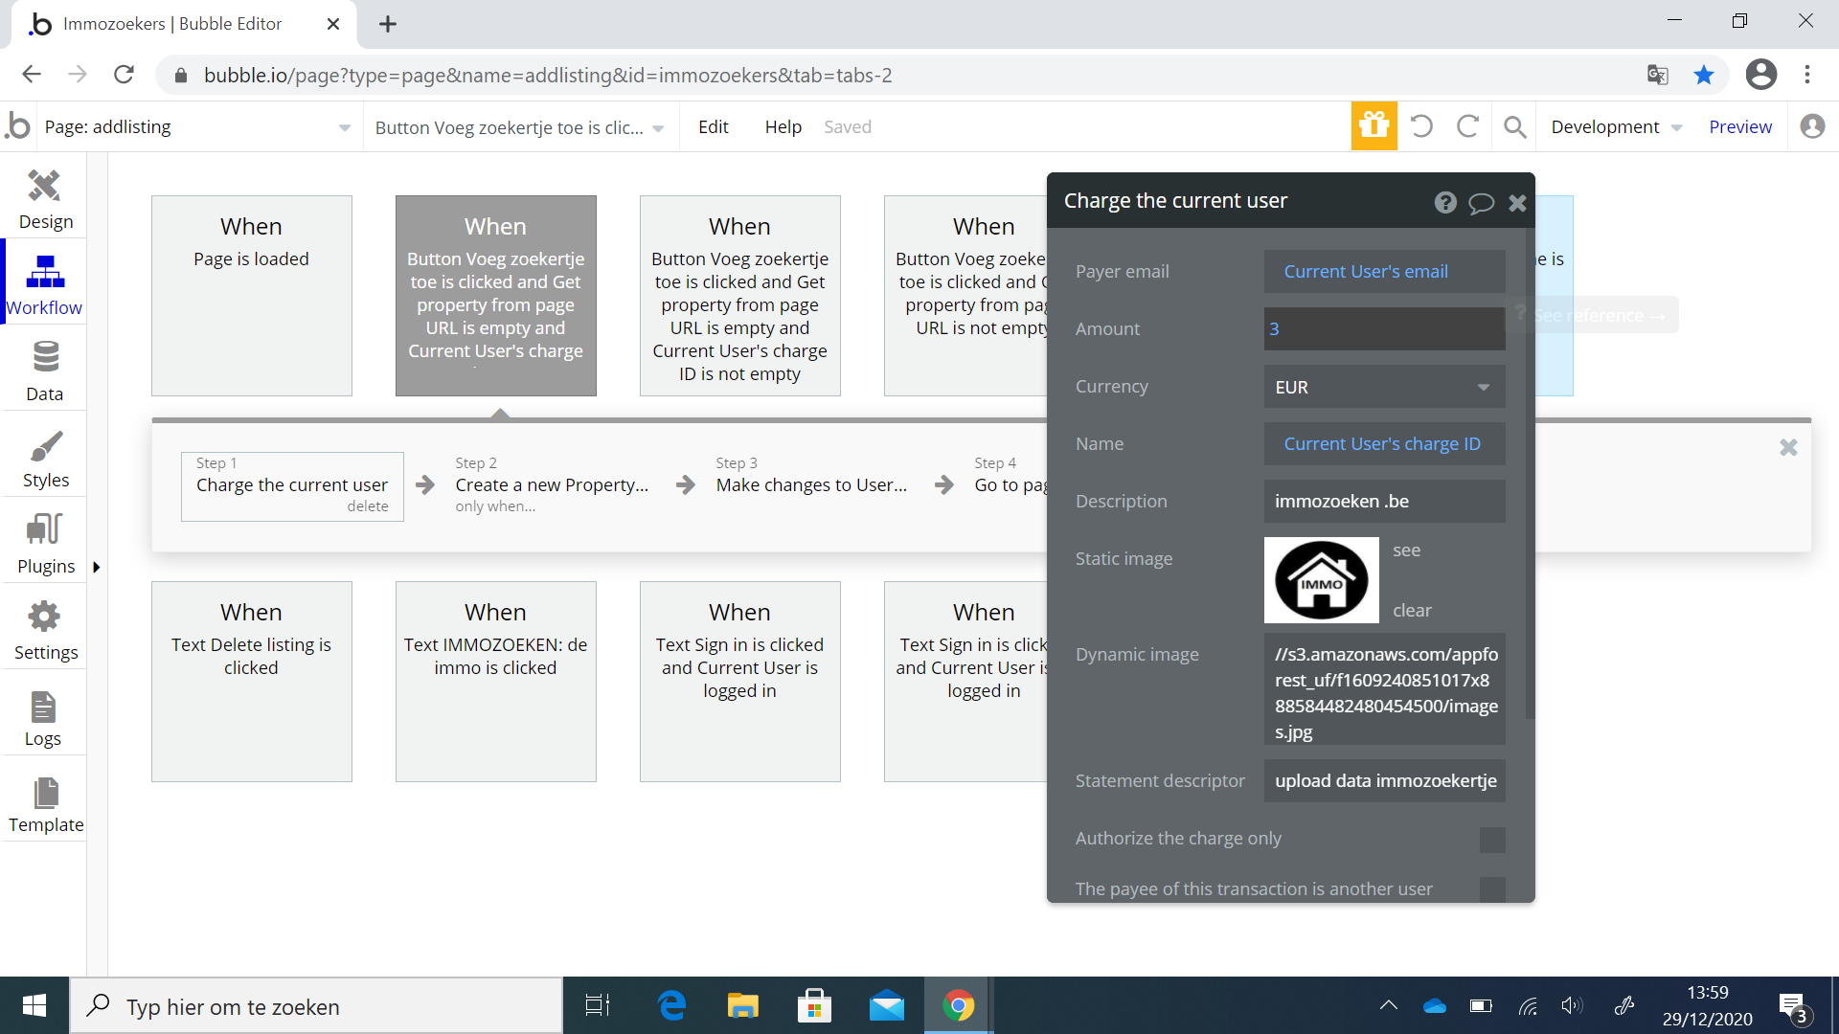Open the Help menu
This screenshot has height=1034, width=1839.
[783, 127]
